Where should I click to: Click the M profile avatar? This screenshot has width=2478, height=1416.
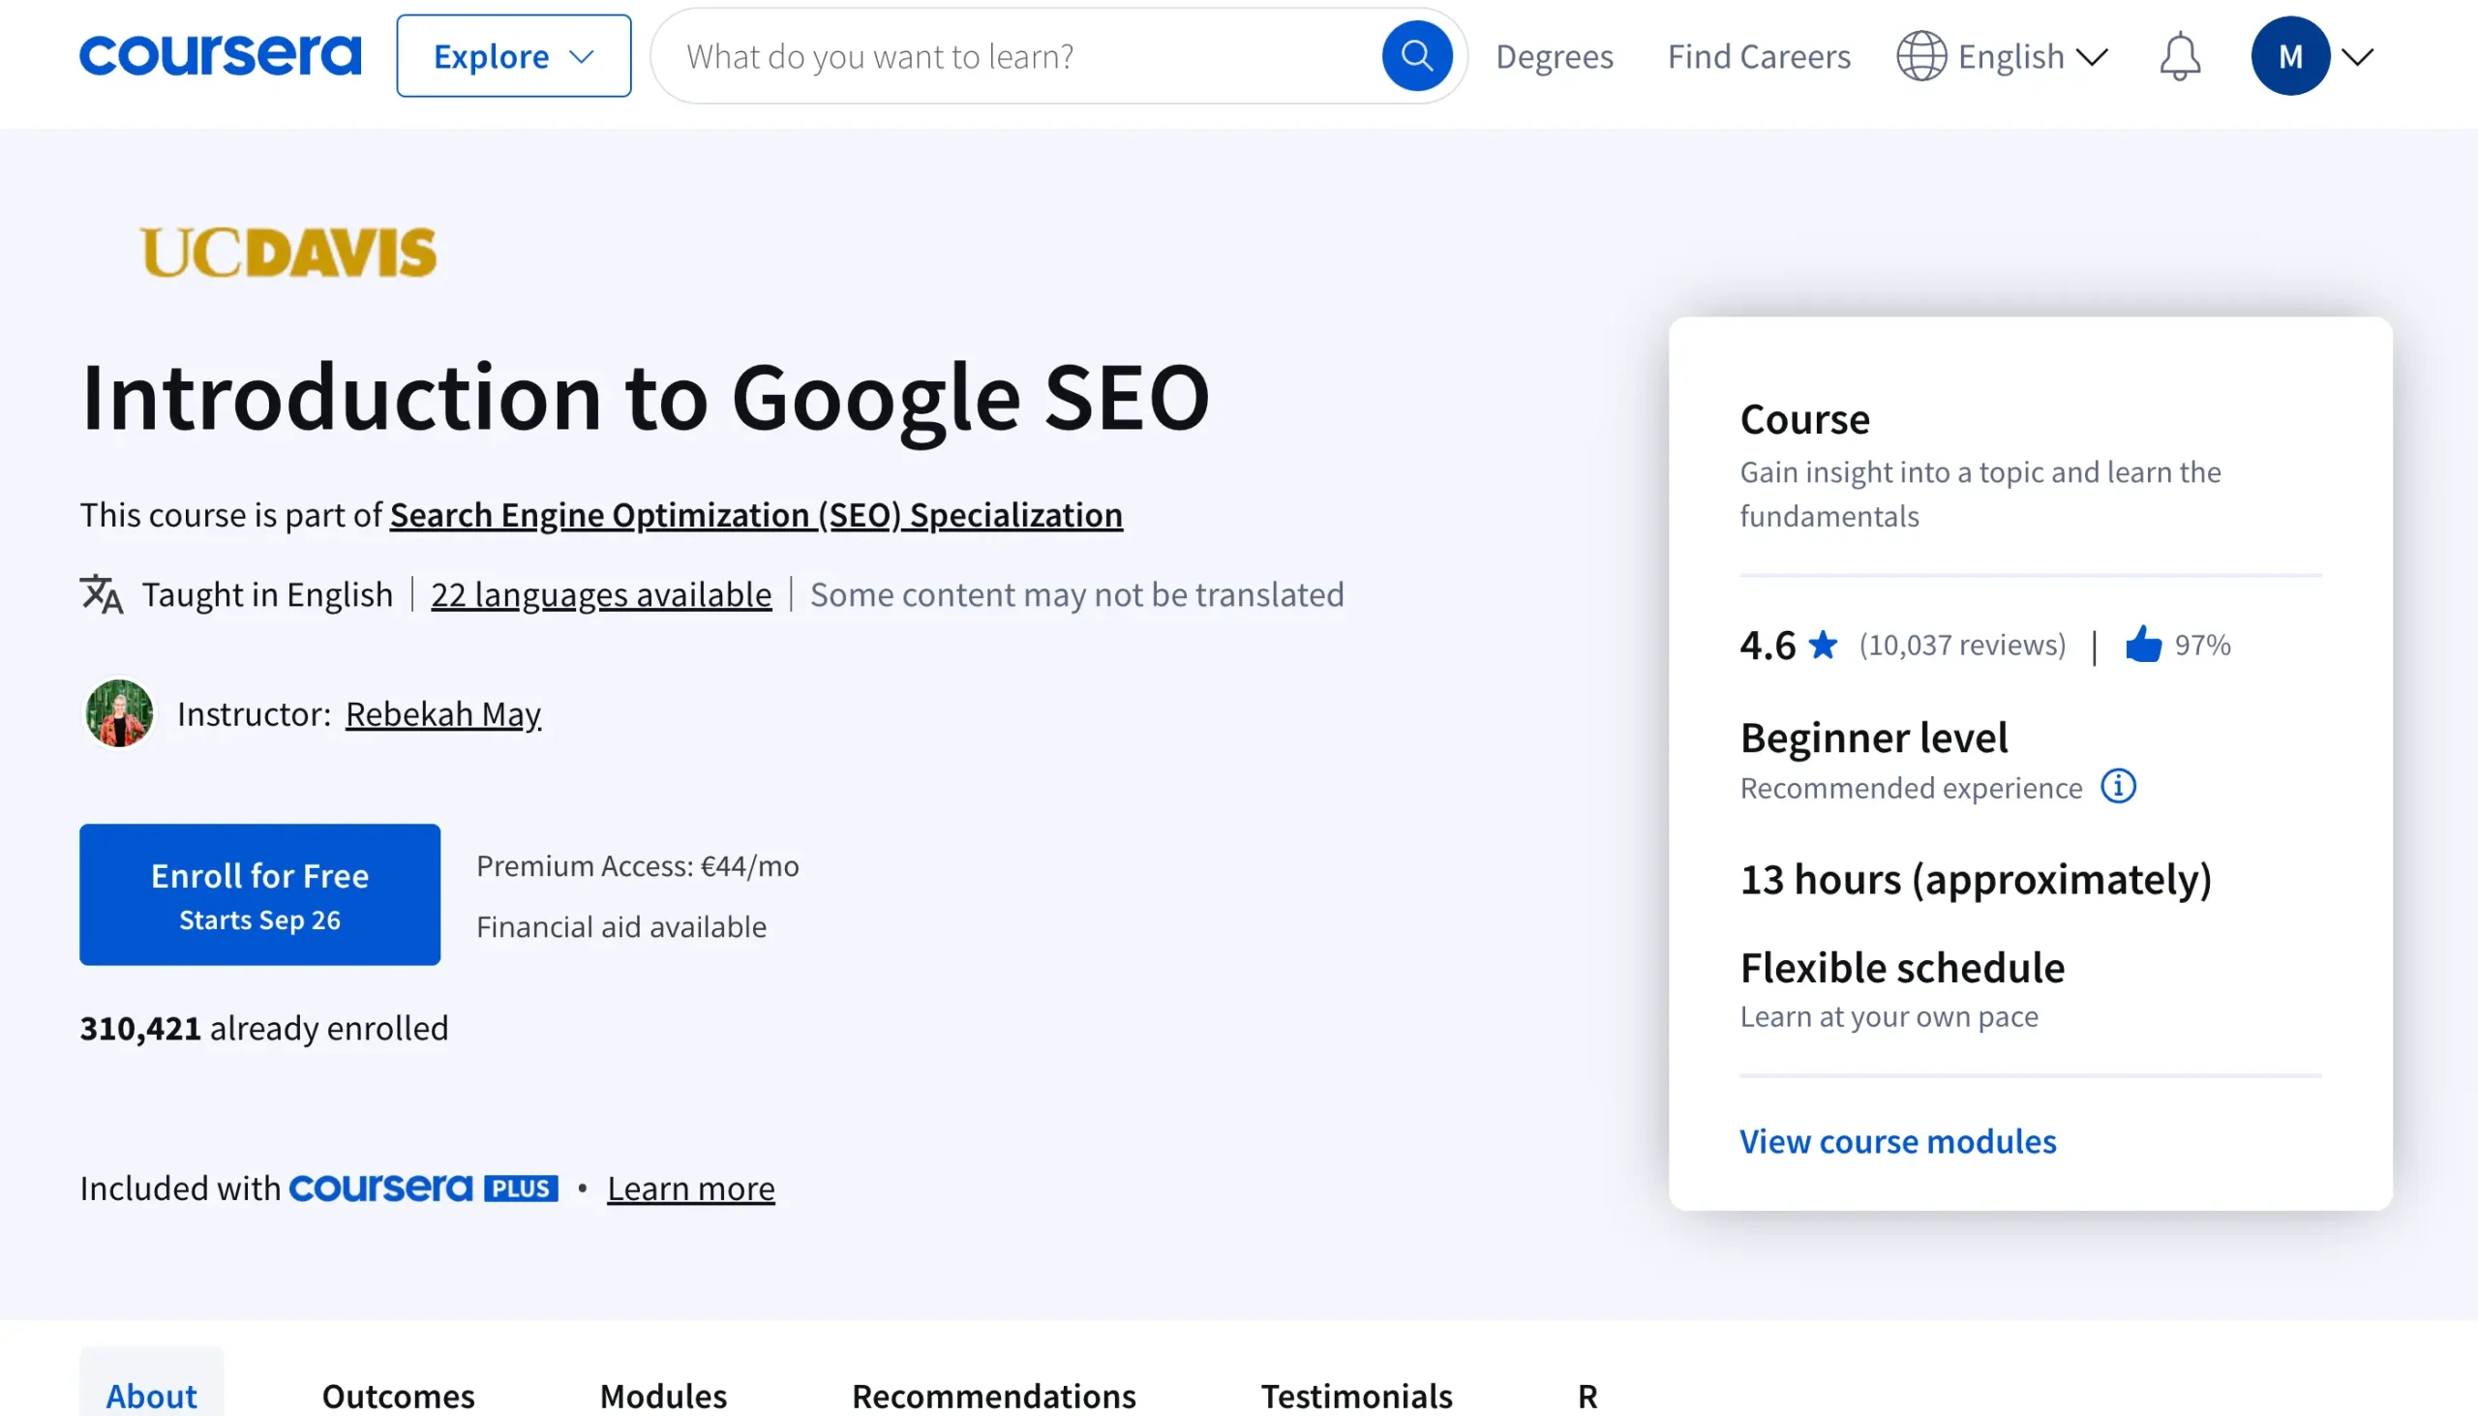click(2289, 56)
